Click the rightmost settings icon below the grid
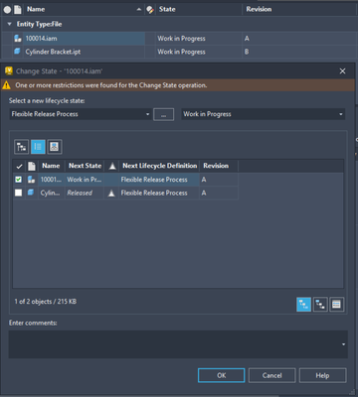358x397 pixels. click(x=336, y=305)
